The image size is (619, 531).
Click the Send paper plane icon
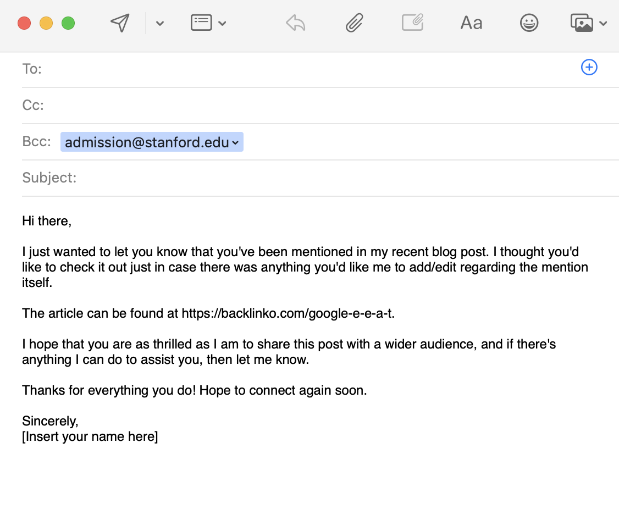tap(120, 23)
